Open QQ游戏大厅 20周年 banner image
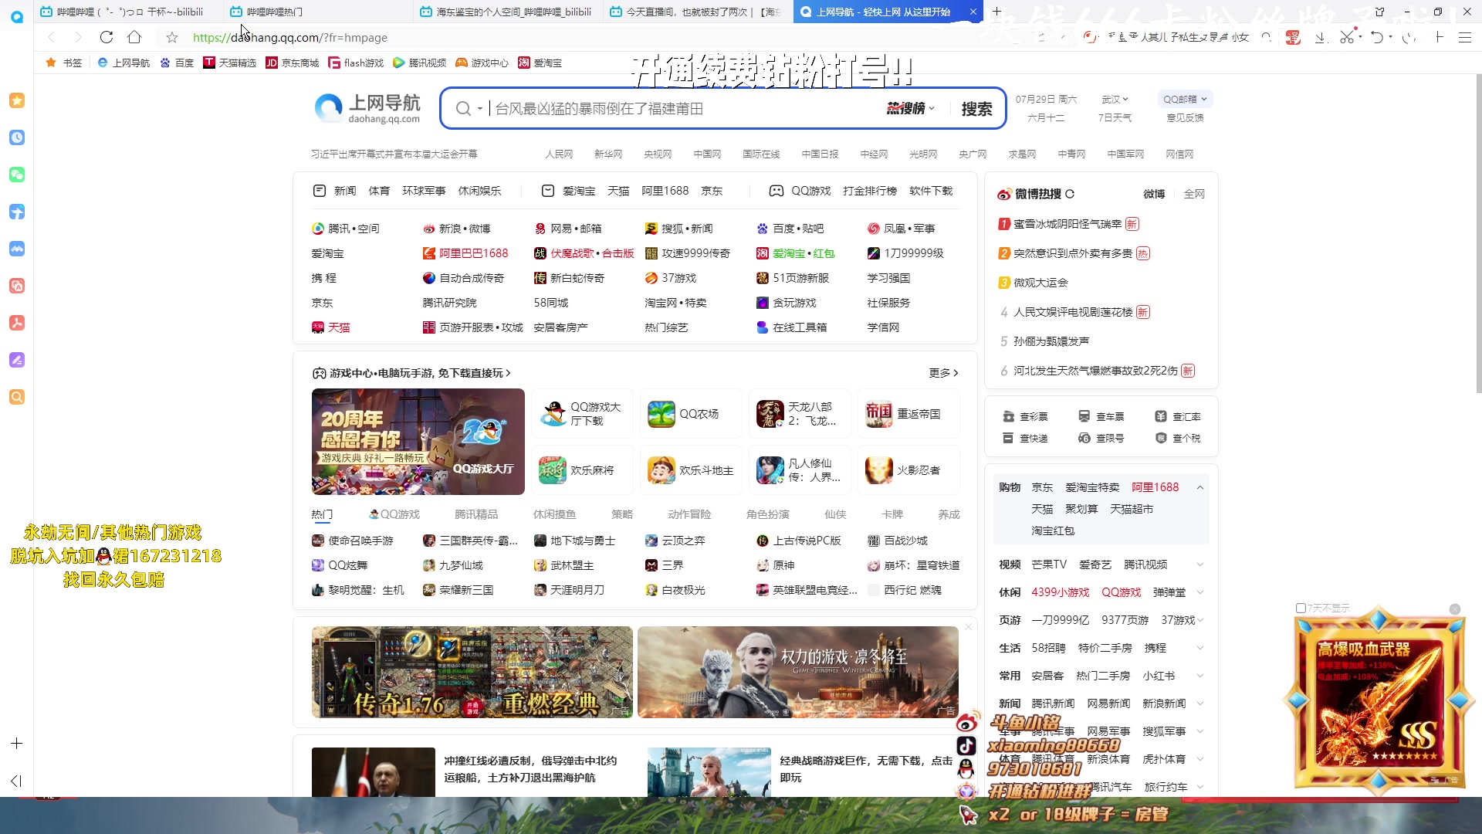1482x834 pixels. point(418,442)
